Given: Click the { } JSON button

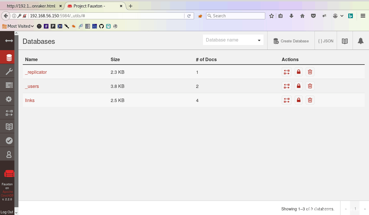Looking at the screenshot, I should click(326, 41).
